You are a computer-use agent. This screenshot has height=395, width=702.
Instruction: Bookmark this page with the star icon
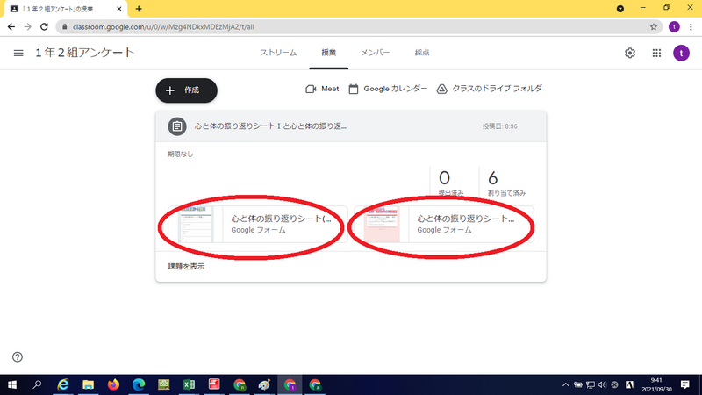[654, 26]
